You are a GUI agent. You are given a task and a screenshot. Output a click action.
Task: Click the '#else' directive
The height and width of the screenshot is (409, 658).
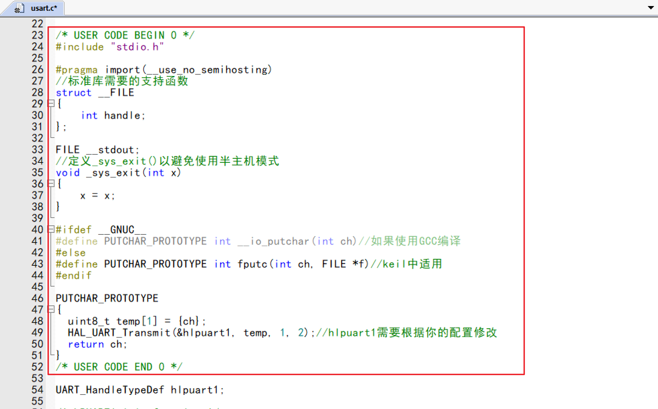tap(71, 253)
